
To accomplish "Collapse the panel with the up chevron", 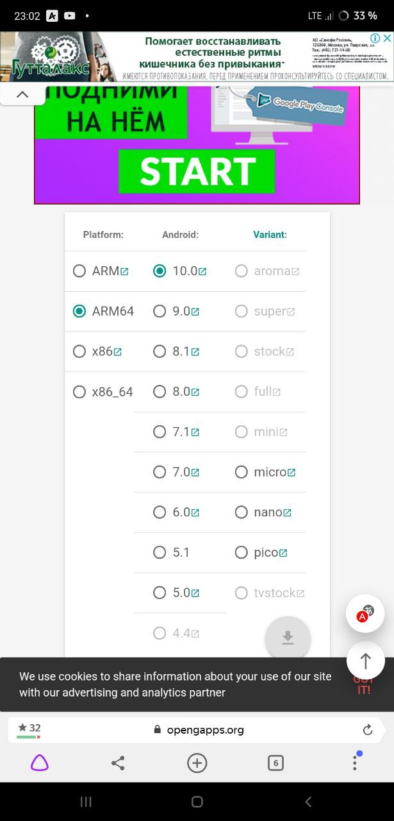I will (x=22, y=94).
